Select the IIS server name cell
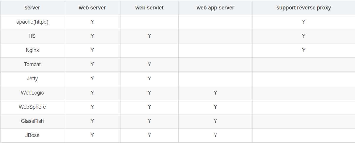 pyautogui.click(x=32, y=36)
